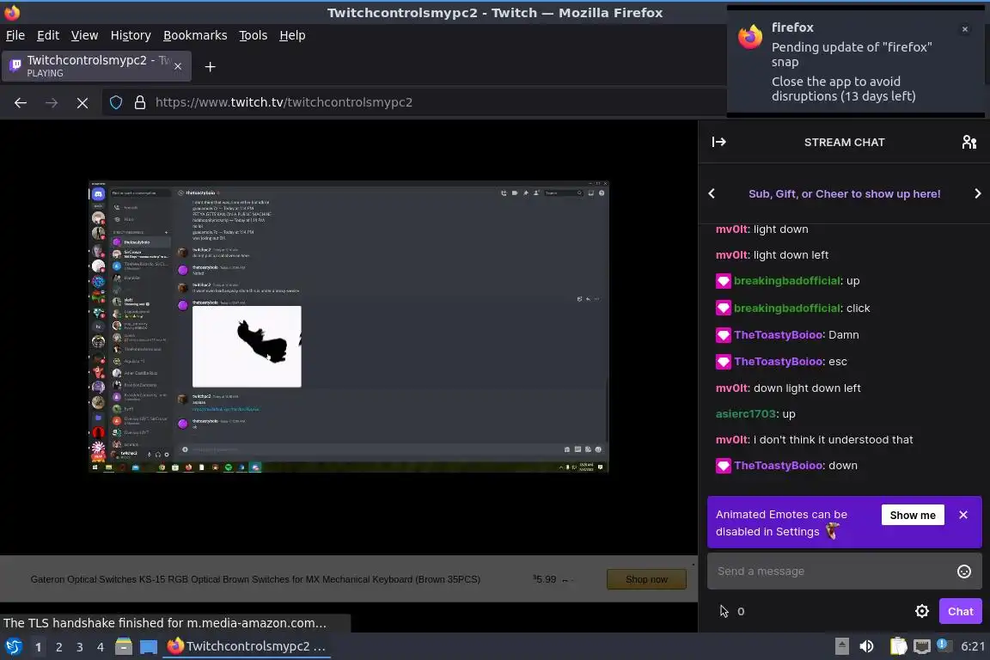The width and height of the screenshot is (990, 660).
Task: Click the Show me button
Action: (913, 515)
